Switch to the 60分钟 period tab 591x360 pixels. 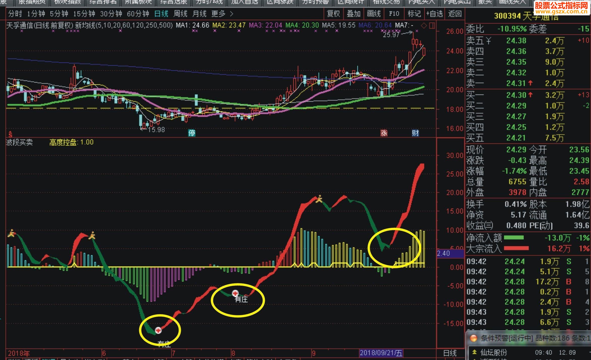pyautogui.click(x=138, y=14)
